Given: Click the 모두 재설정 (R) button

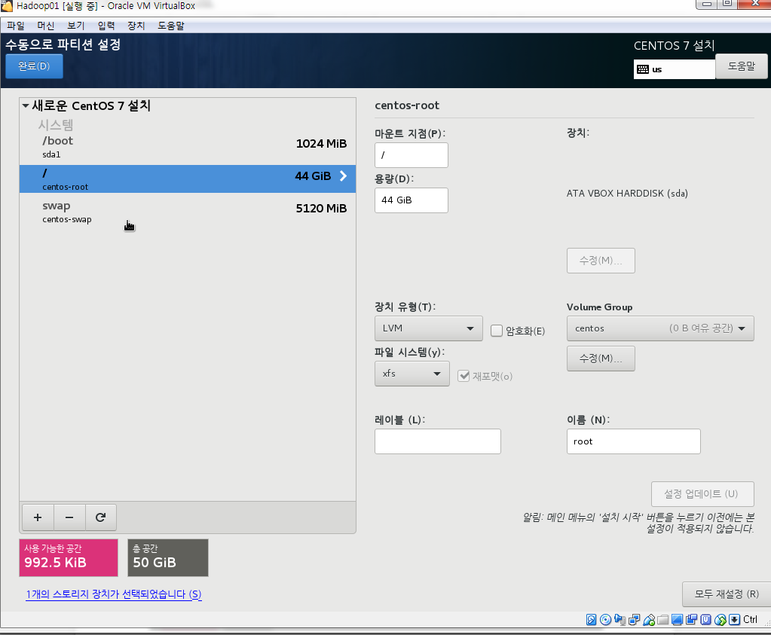Looking at the screenshot, I should pos(727,594).
